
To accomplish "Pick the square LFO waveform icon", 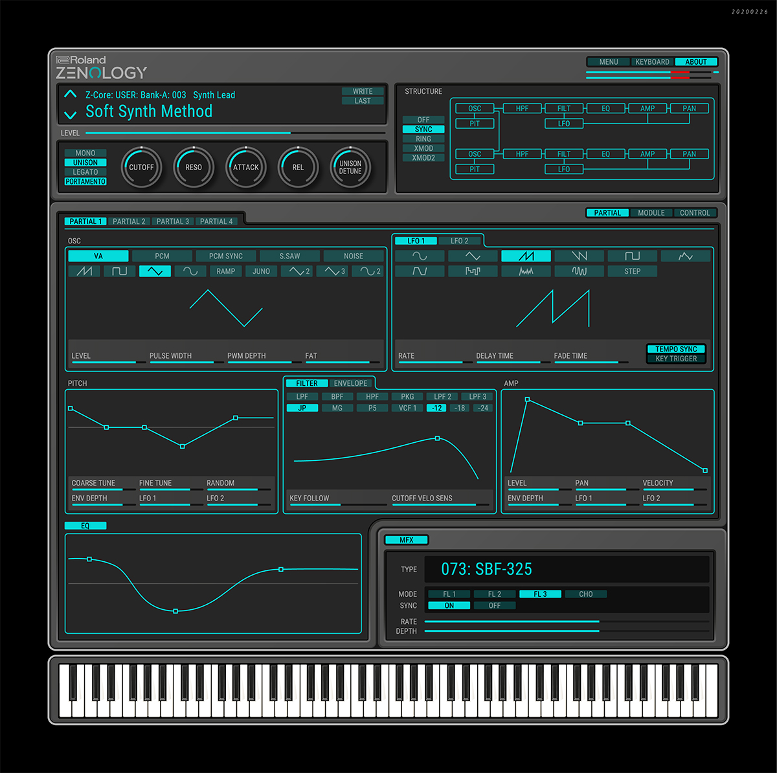I will coord(633,256).
